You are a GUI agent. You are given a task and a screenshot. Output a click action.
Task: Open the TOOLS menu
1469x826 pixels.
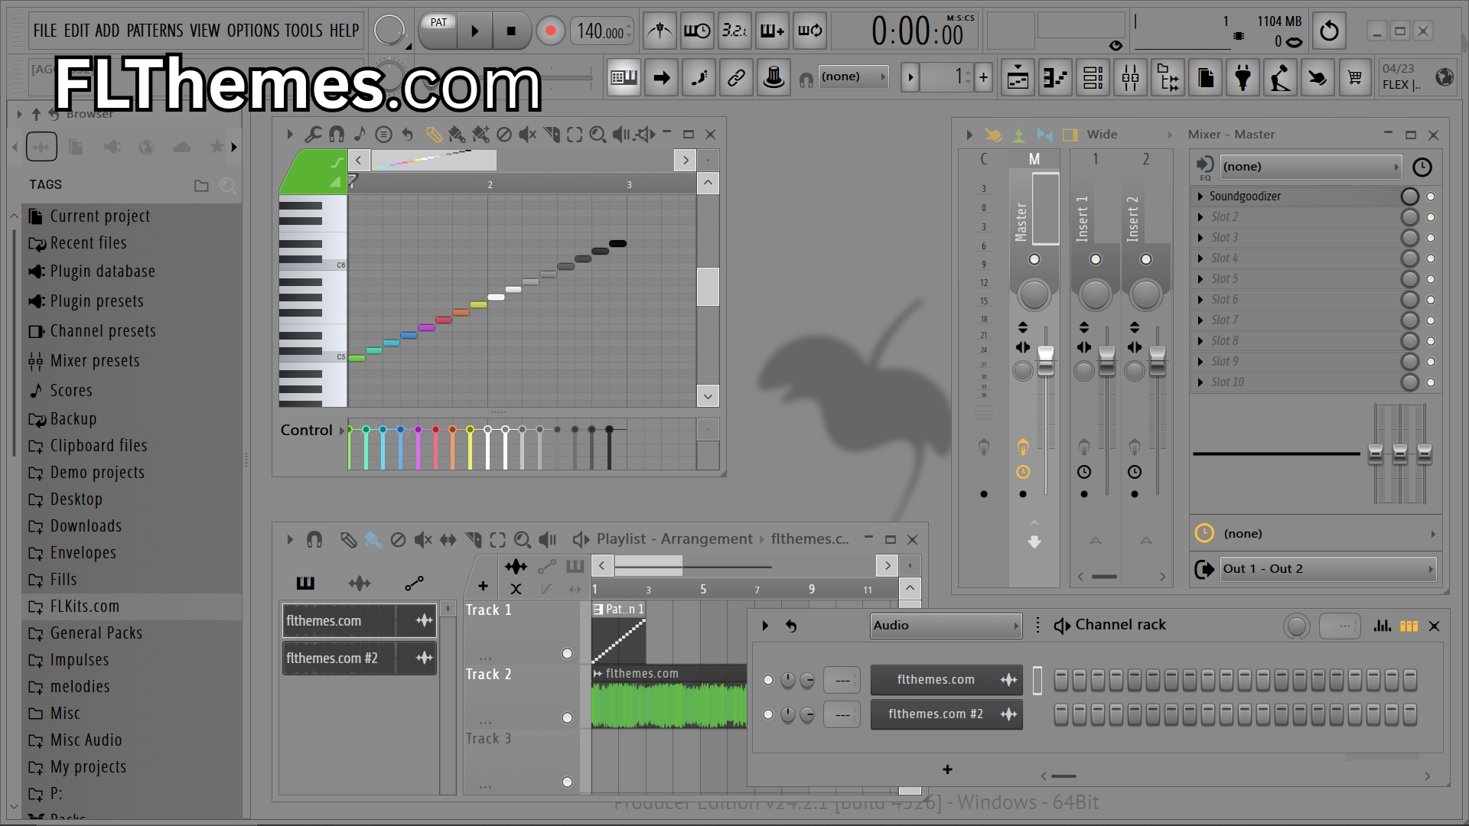click(304, 31)
